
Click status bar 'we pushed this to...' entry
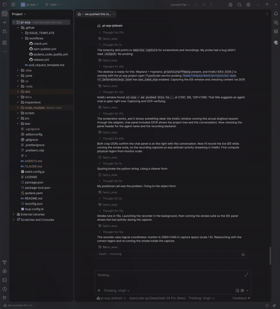(19, 305)
